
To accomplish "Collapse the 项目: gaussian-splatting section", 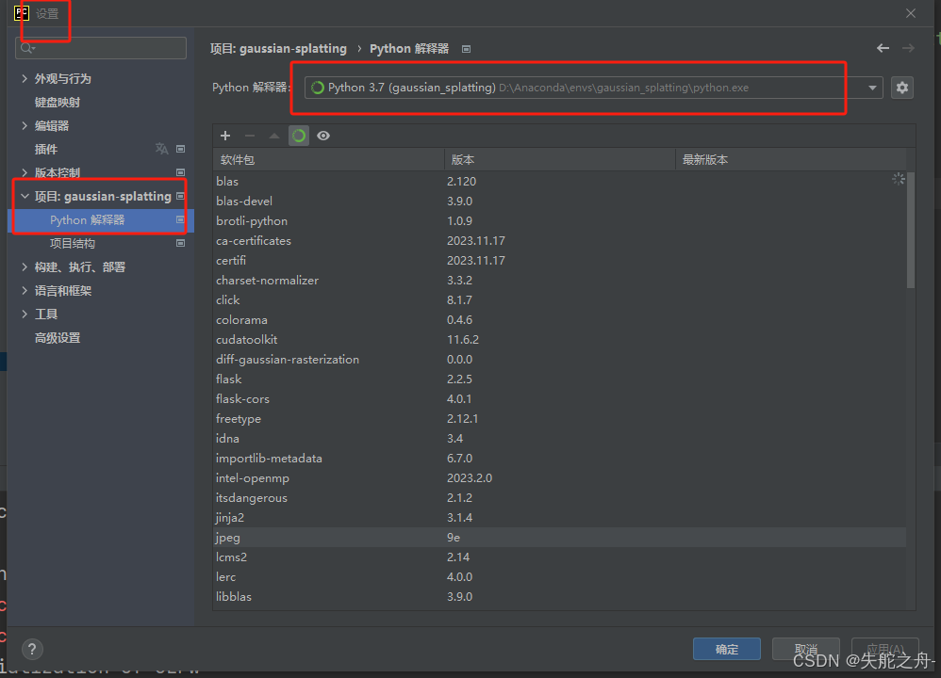I will (25, 196).
